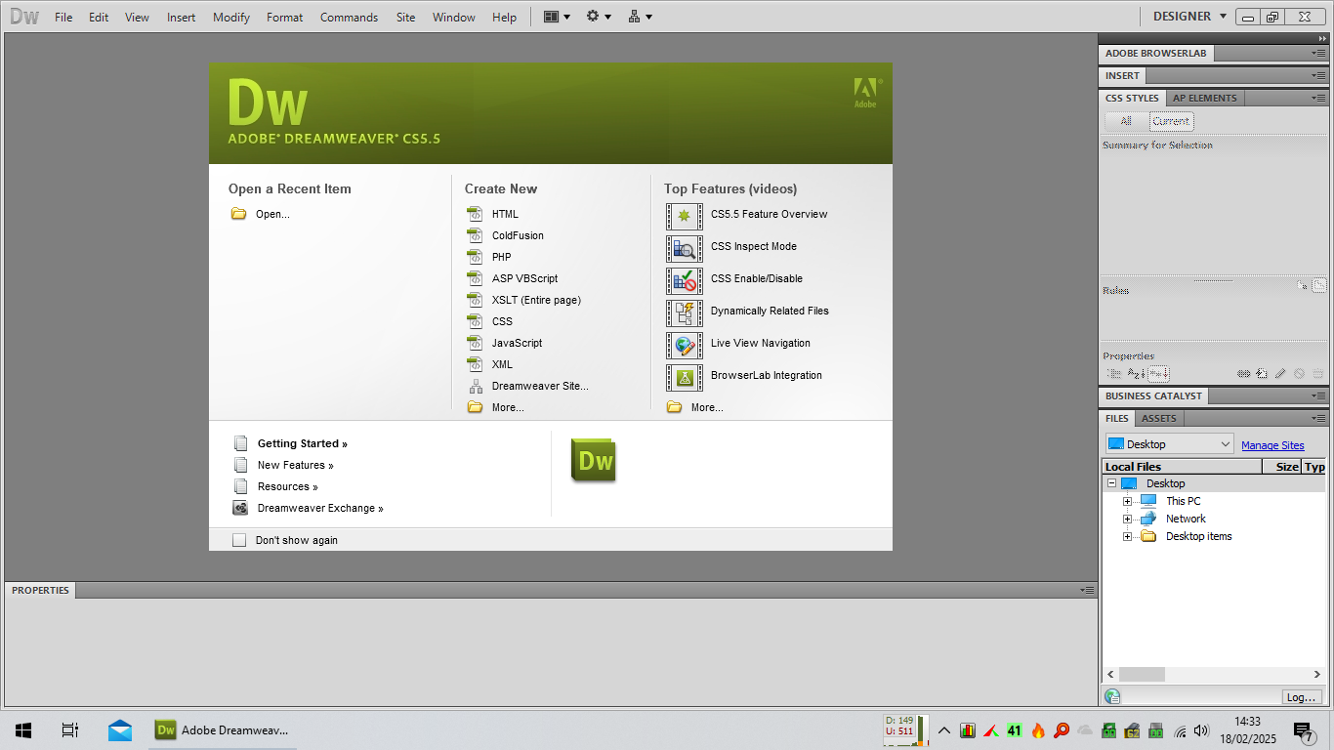Click More... under Create New

click(x=508, y=407)
